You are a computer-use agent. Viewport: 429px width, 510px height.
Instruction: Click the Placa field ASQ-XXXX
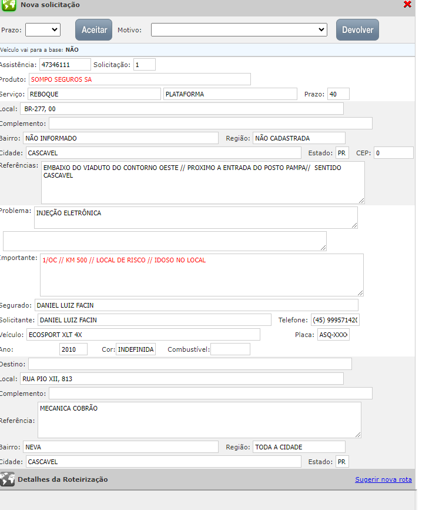[x=333, y=335]
